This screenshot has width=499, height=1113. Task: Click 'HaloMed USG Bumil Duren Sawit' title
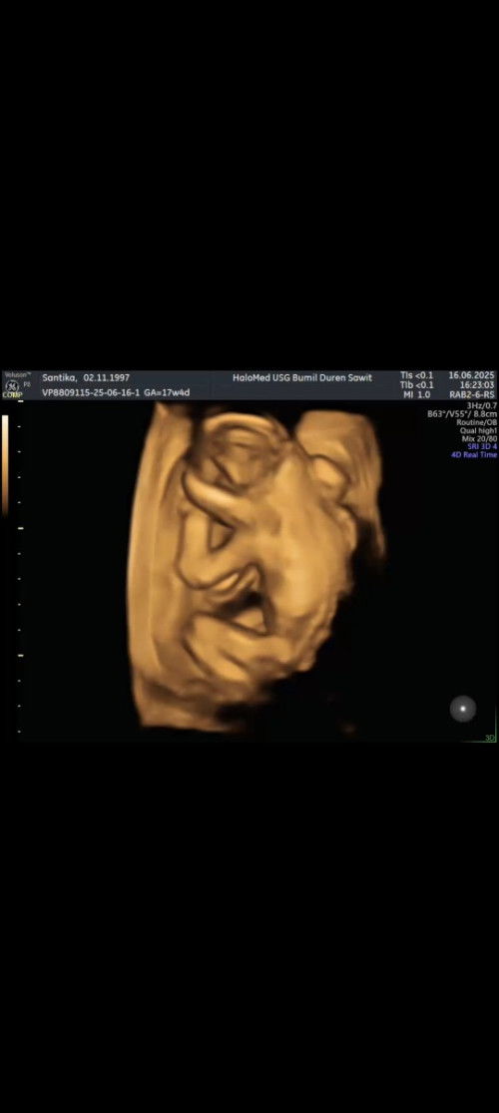pos(301,377)
